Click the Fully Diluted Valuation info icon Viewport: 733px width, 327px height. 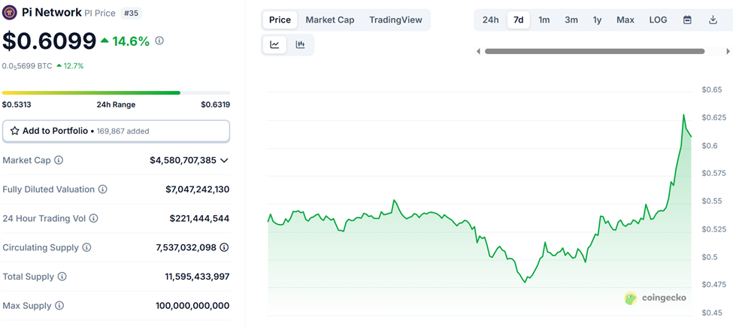(103, 189)
